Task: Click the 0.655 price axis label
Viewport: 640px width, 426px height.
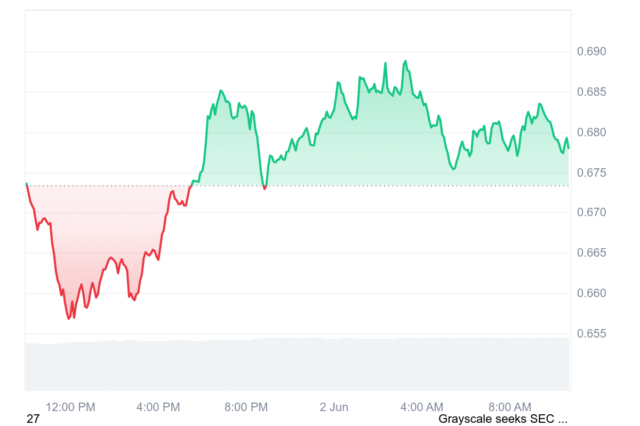Action: [x=591, y=334]
